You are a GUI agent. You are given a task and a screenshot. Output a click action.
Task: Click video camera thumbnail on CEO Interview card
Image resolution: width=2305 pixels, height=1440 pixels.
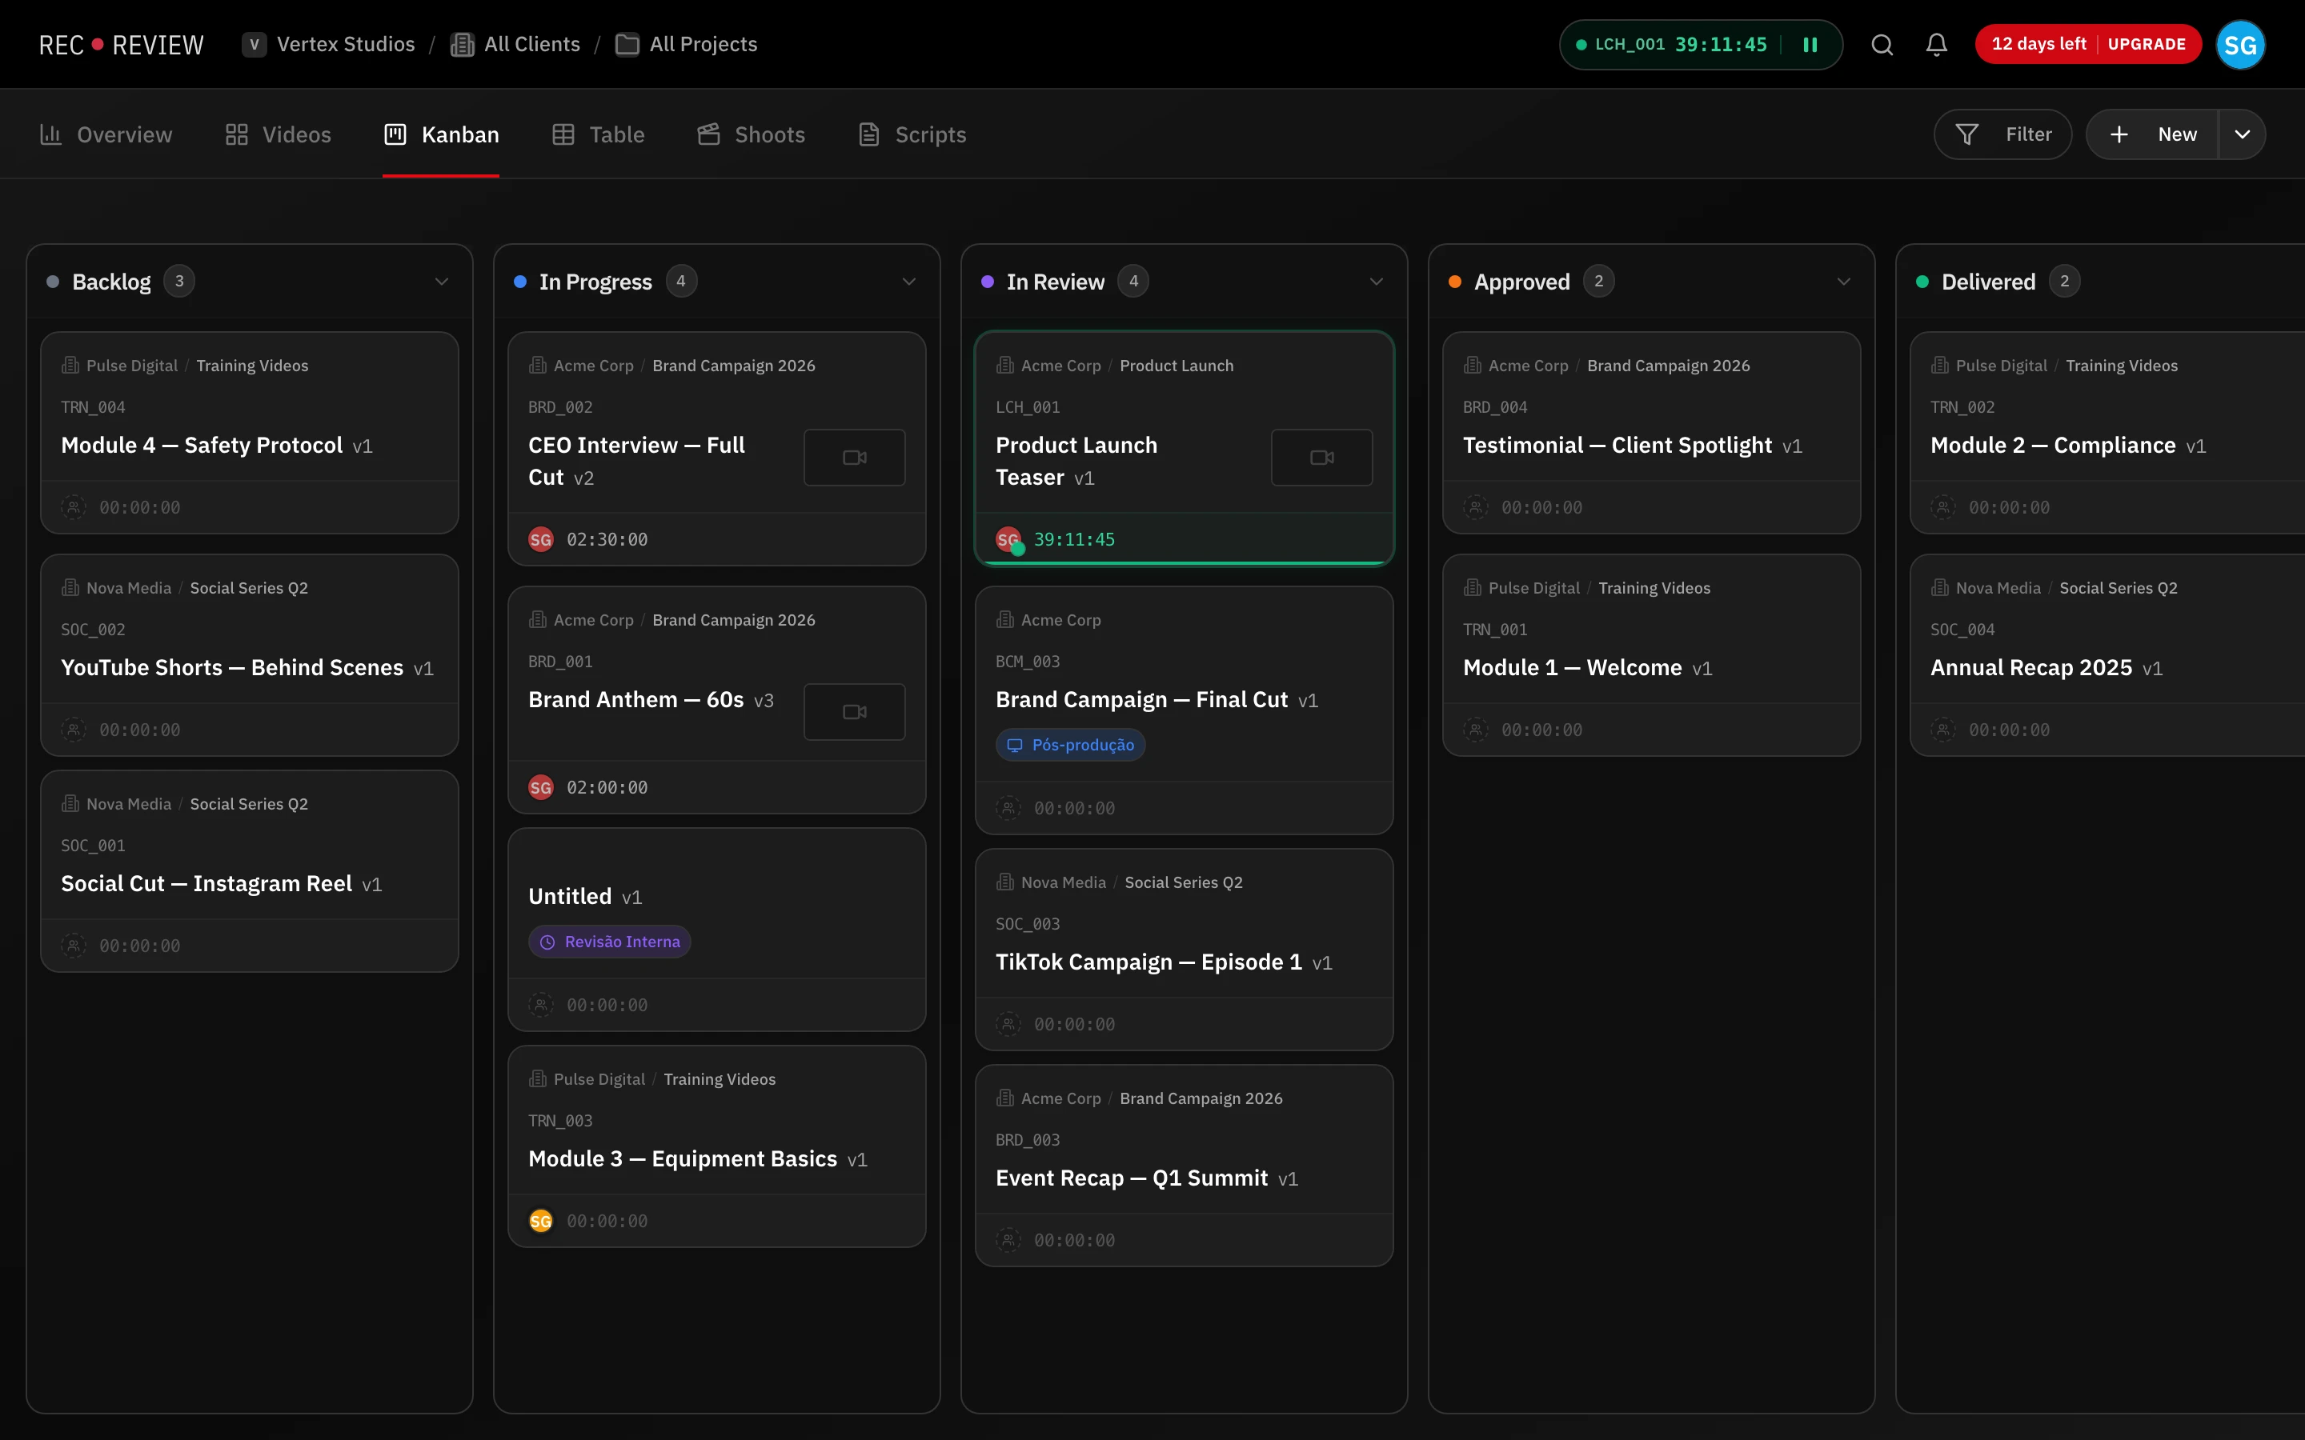coord(853,457)
